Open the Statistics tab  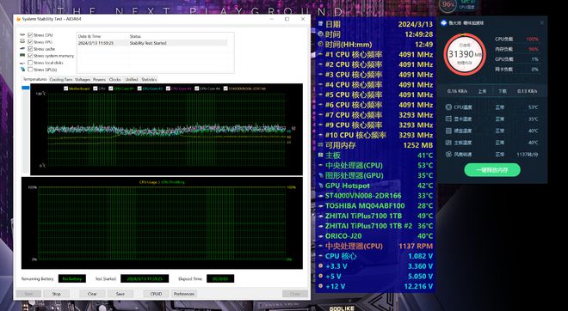(x=149, y=80)
